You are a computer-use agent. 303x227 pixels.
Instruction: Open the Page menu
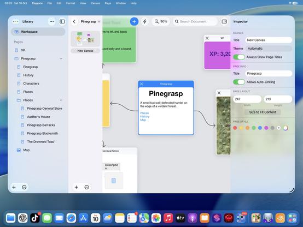coord(108,3)
